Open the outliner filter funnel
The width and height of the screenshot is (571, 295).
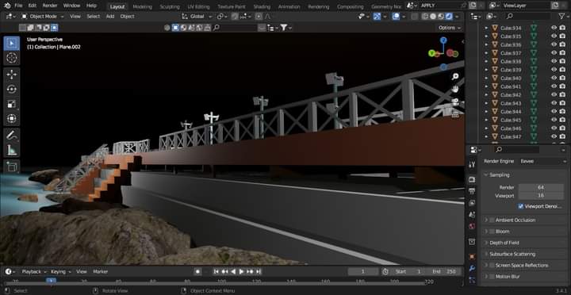click(x=562, y=17)
